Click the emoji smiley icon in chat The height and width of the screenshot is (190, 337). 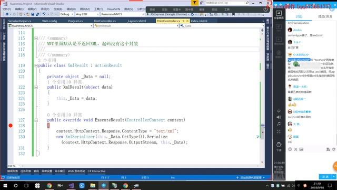click(x=290, y=149)
